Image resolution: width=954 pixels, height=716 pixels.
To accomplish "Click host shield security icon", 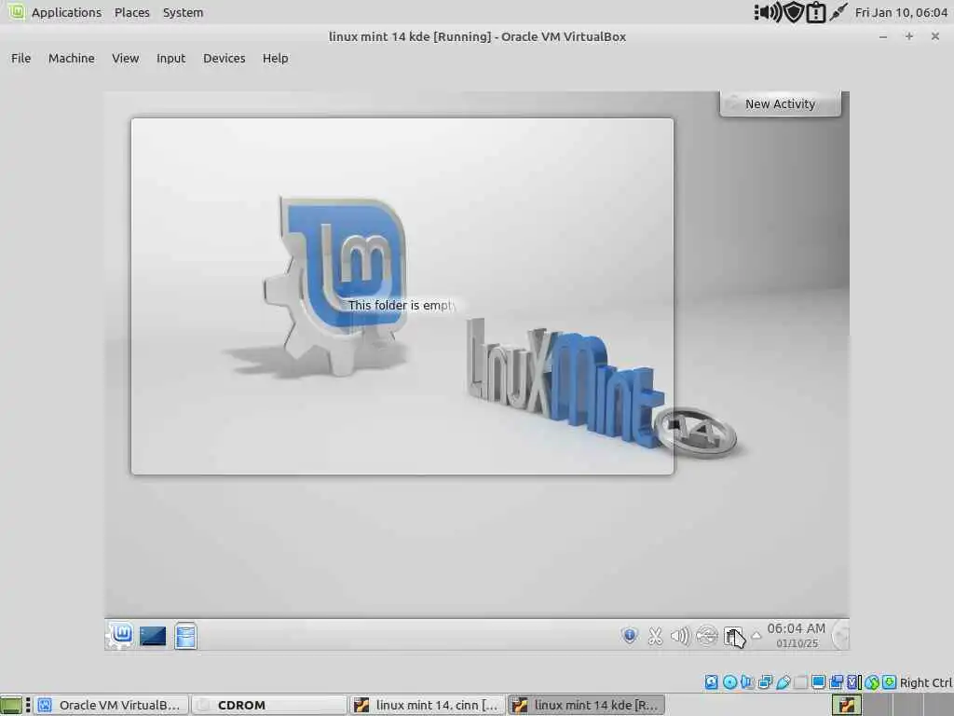I will (x=793, y=12).
